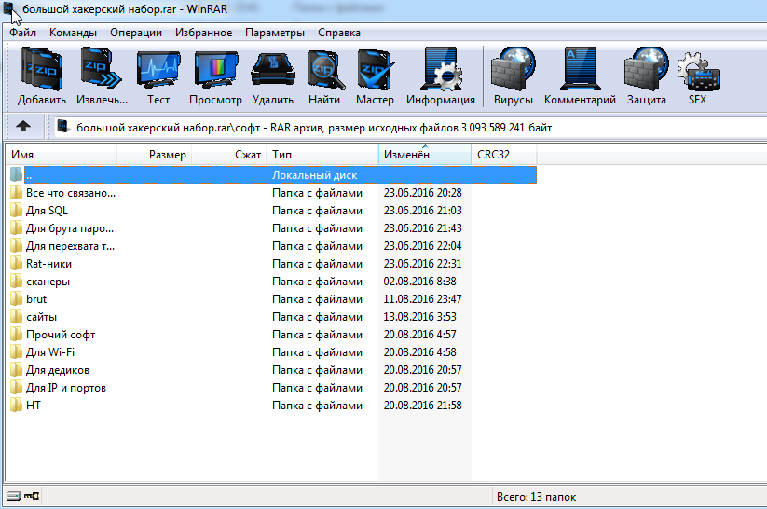Sort by CRC32 column header
The height and width of the screenshot is (509, 767).
[x=504, y=155]
